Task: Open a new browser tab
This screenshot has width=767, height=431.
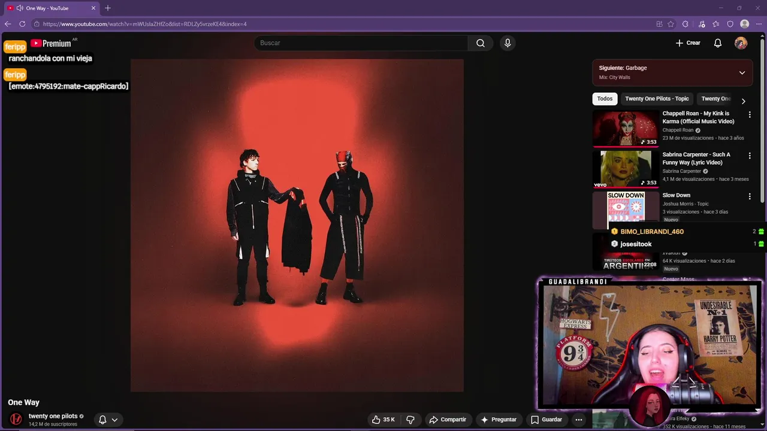Action: (x=108, y=8)
